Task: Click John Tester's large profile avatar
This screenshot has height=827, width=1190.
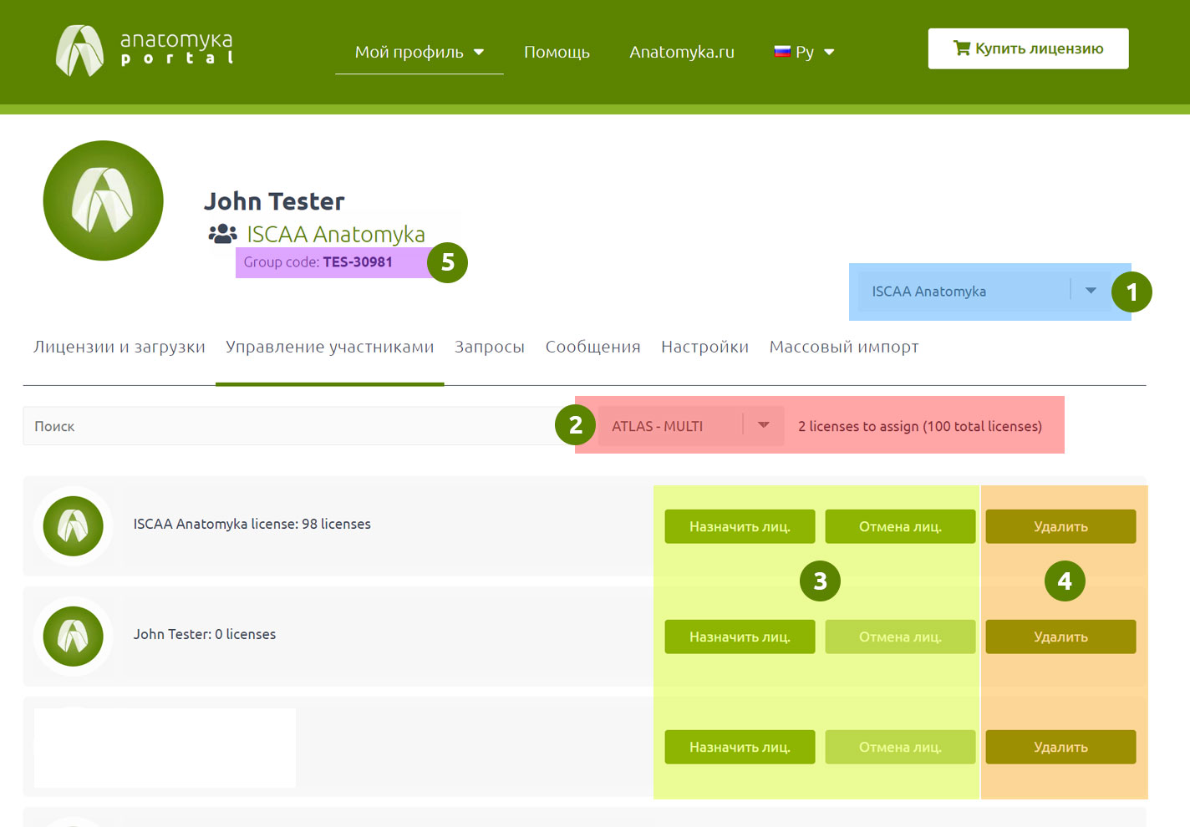Action: coord(103,200)
